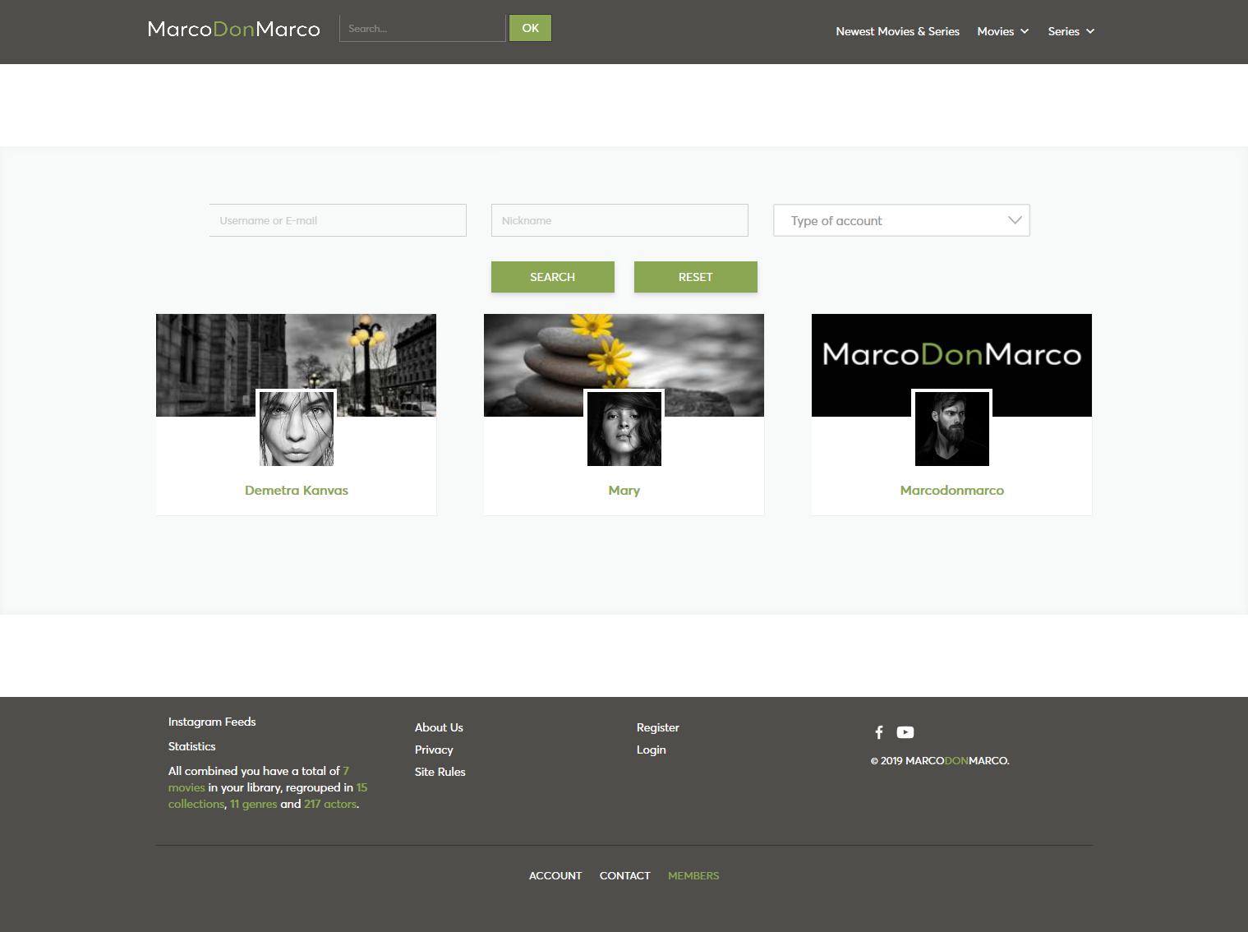The height and width of the screenshot is (932, 1248).
Task: Open the Type of account dropdown
Action: [x=901, y=220]
